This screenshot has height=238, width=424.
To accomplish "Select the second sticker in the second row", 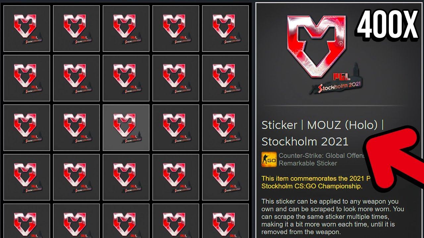I will coord(76,78).
